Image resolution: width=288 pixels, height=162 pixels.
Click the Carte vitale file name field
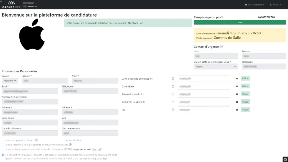(x=204, y=86)
